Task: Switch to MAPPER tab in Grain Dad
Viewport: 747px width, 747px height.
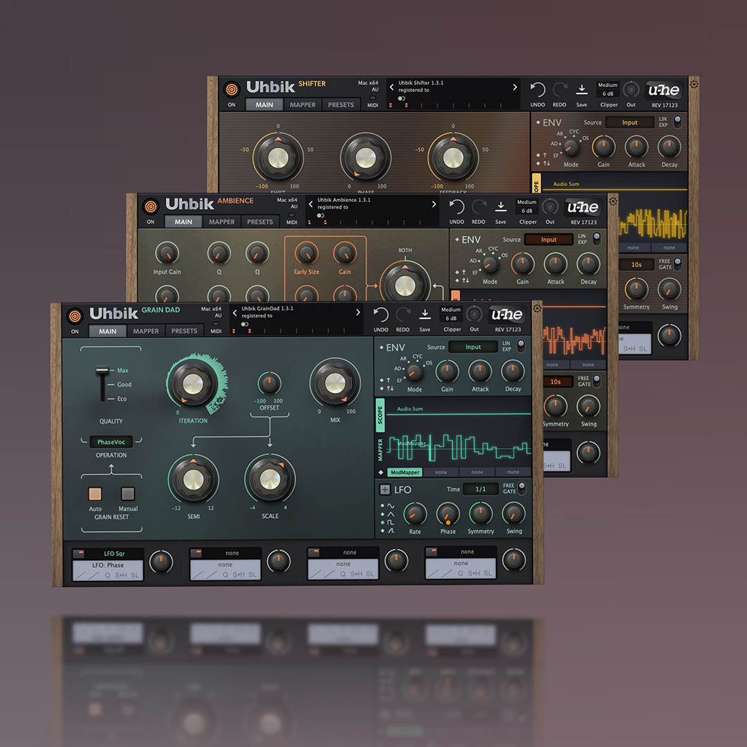Action: click(146, 331)
